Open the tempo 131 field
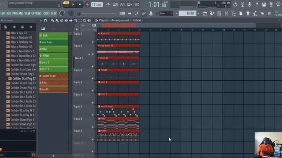The width and height of the screenshot is (282, 158). click(97, 4)
